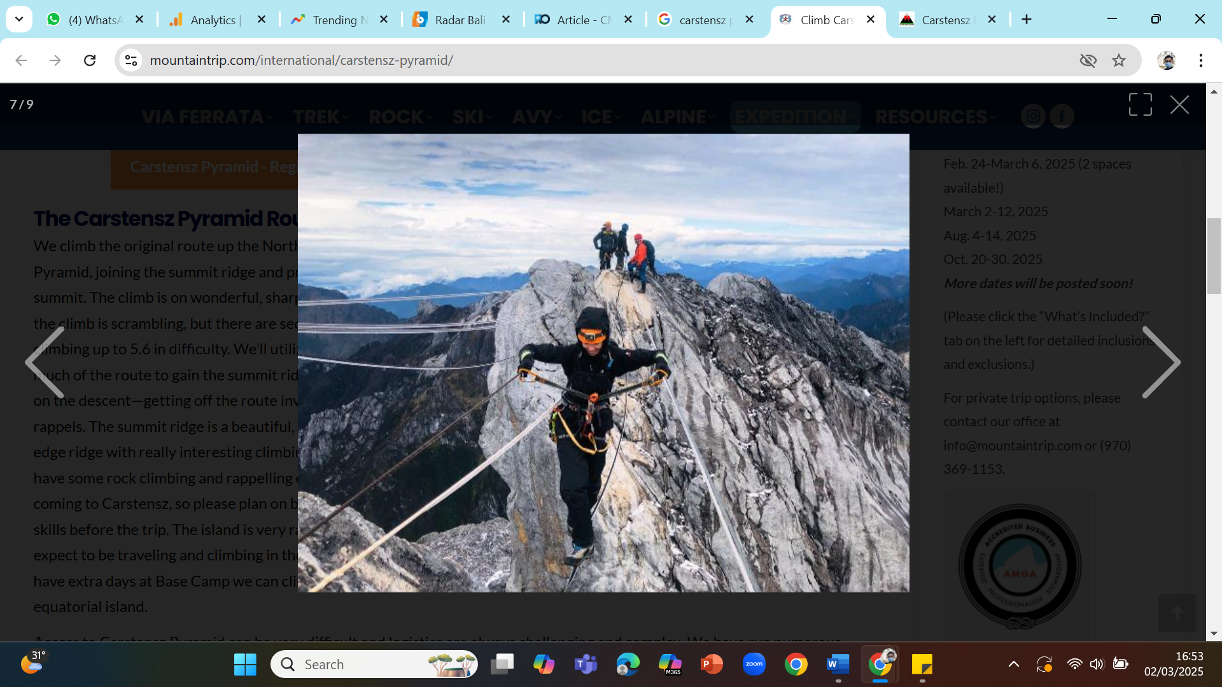Open Zoom from the taskbar
Viewport: 1222px width, 687px height.
(754, 665)
